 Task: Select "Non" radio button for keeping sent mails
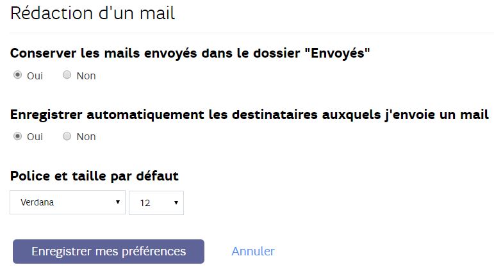67,76
